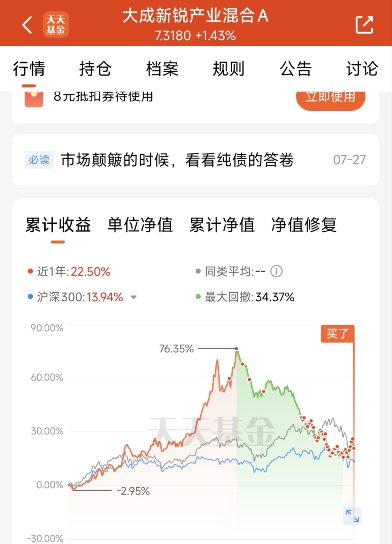Tap the back arrow icon
This screenshot has width=392, height=544.
click(x=27, y=25)
